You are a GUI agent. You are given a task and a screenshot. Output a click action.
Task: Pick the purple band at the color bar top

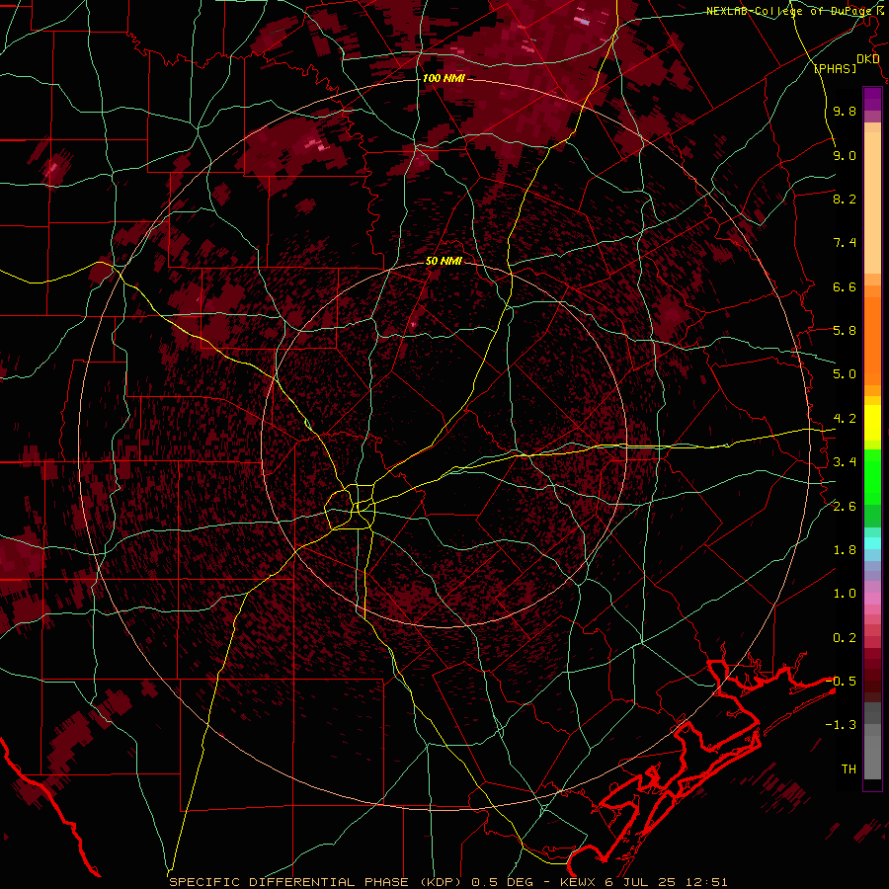tap(872, 99)
